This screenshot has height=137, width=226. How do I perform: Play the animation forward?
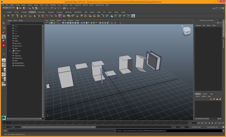212,123
